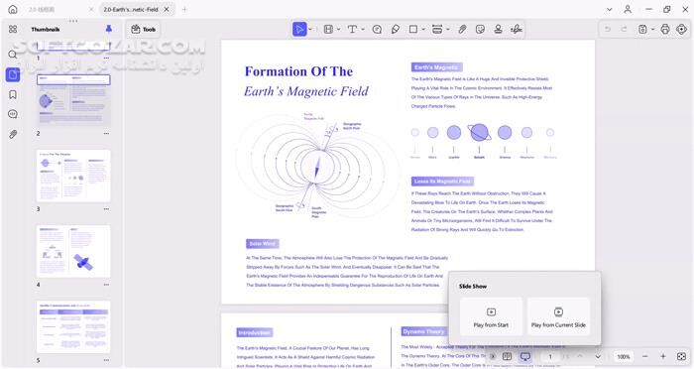Go to next page arrow
Screen dimensions: 694x369
(598, 356)
